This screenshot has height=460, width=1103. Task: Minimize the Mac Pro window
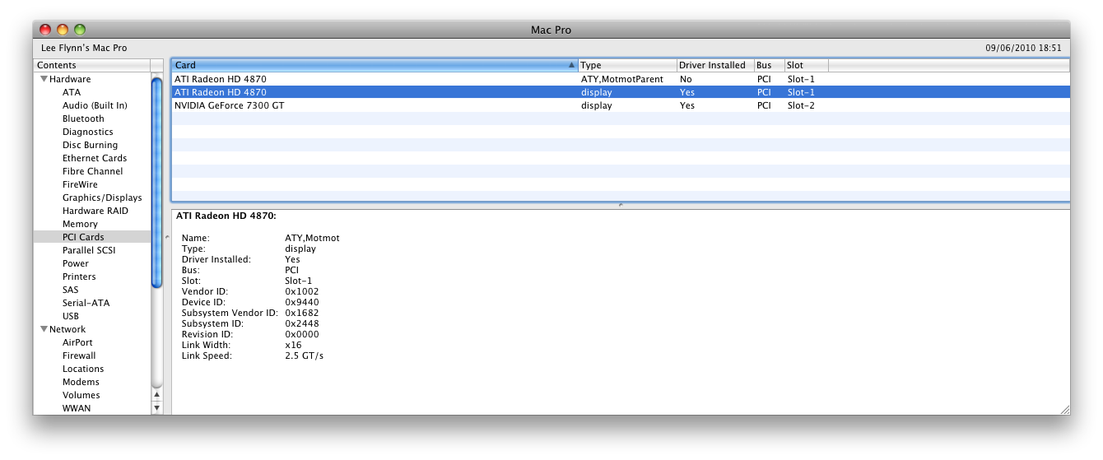63,30
